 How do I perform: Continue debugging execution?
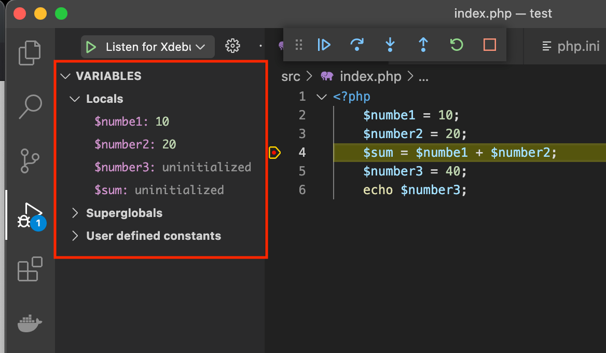(324, 45)
